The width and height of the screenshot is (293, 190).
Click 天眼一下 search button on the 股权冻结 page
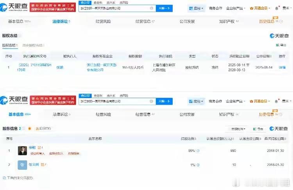click(x=164, y=8)
